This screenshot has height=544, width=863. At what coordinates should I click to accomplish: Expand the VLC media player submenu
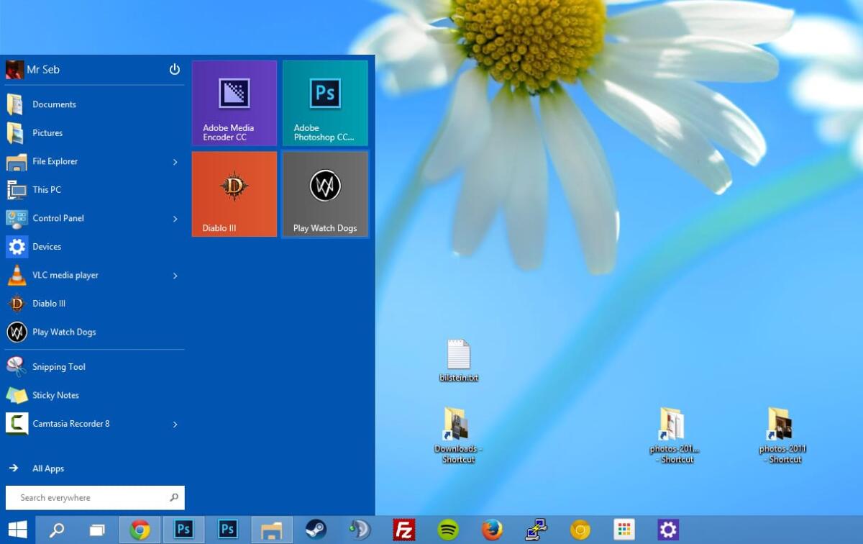pyautogui.click(x=175, y=275)
